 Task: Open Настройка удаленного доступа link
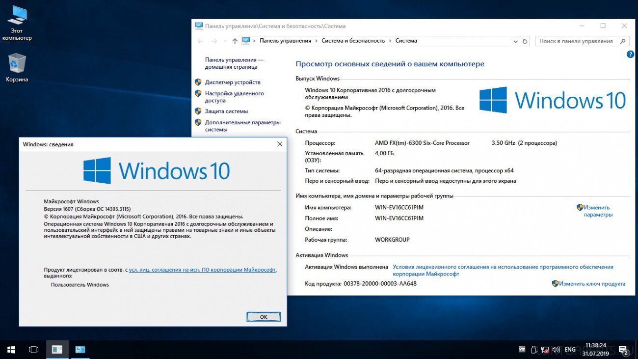point(234,97)
